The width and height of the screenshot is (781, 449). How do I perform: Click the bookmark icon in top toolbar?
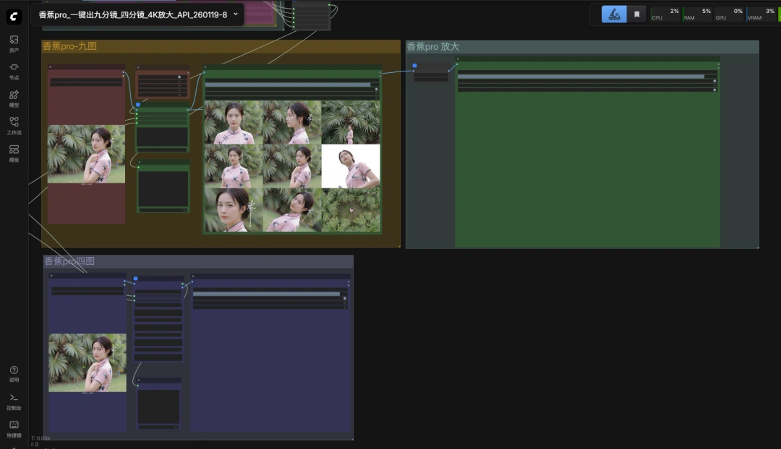(636, 14)
